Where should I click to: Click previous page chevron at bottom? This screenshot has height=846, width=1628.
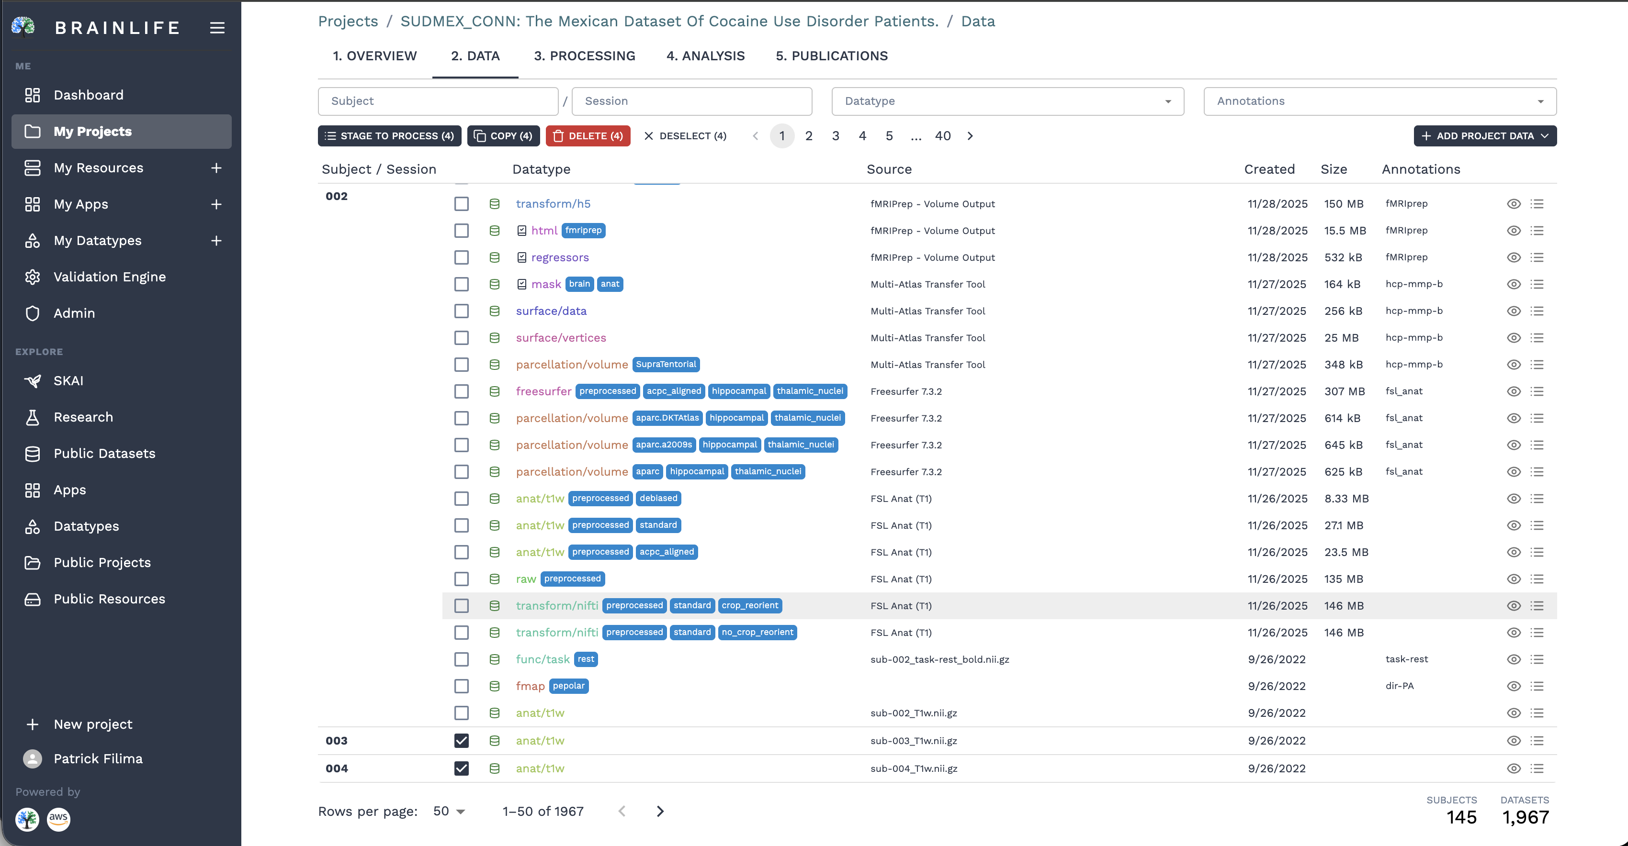pos(622,811)
